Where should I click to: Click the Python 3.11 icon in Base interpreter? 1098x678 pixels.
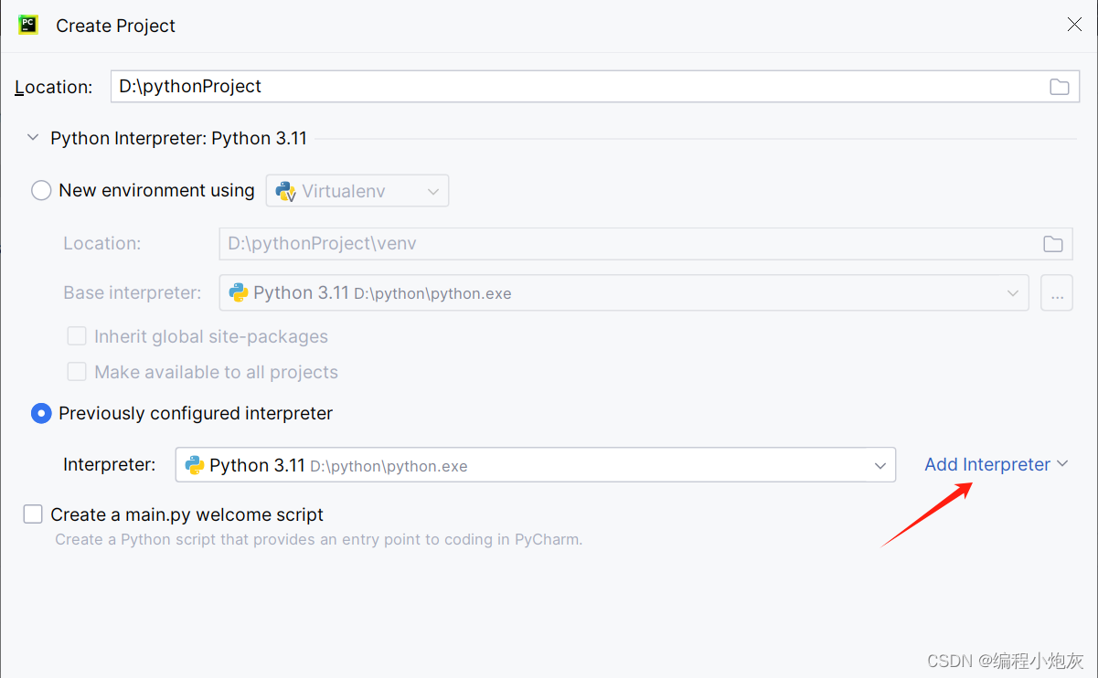(238, 292)
